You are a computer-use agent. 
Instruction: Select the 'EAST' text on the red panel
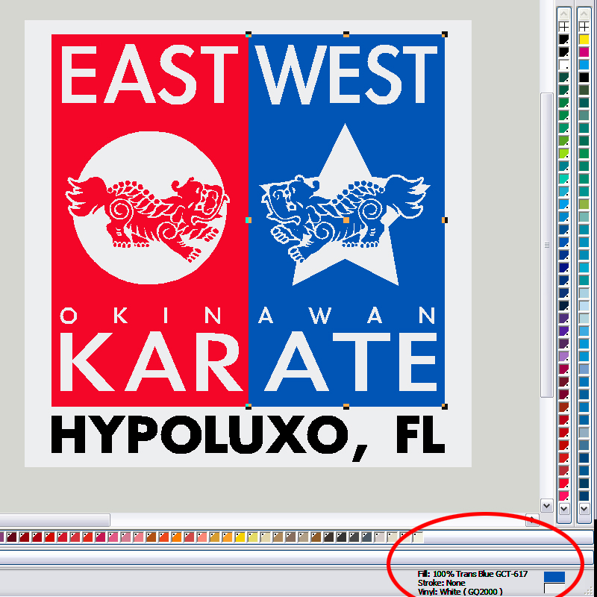coord(150,74)
